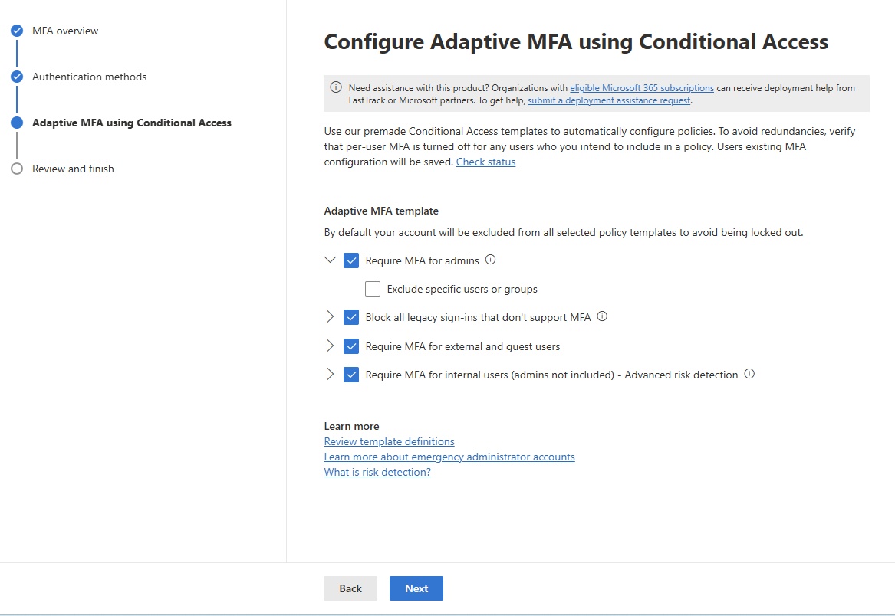The image size is (895, 616).
Task: Click the Review and finish step circle
Action: 17,169
